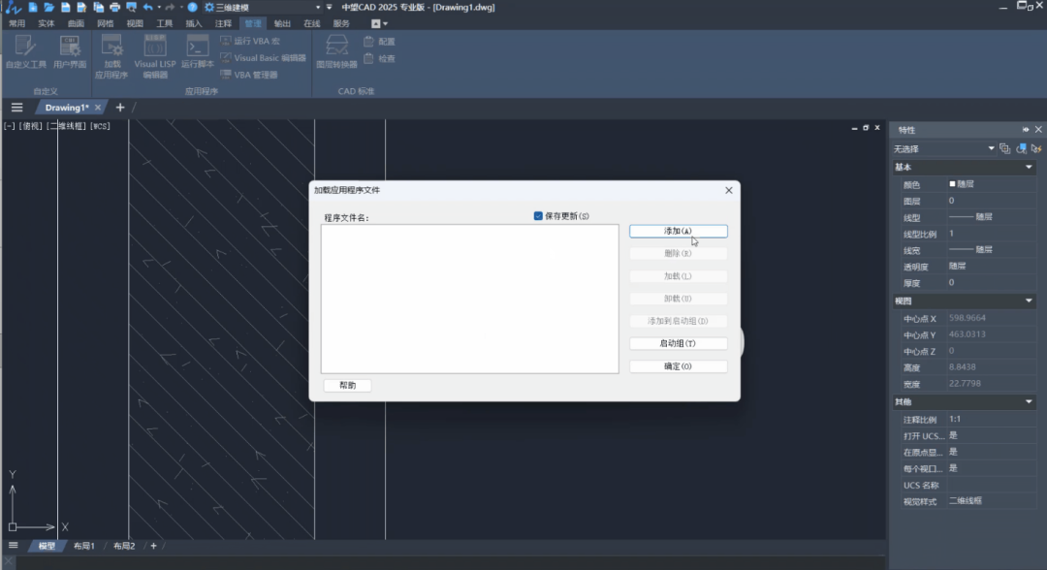Close the 加载应用程序文件 dialog
The width and height of the screenshot is (1047, 570).
(x=728, y=190)
